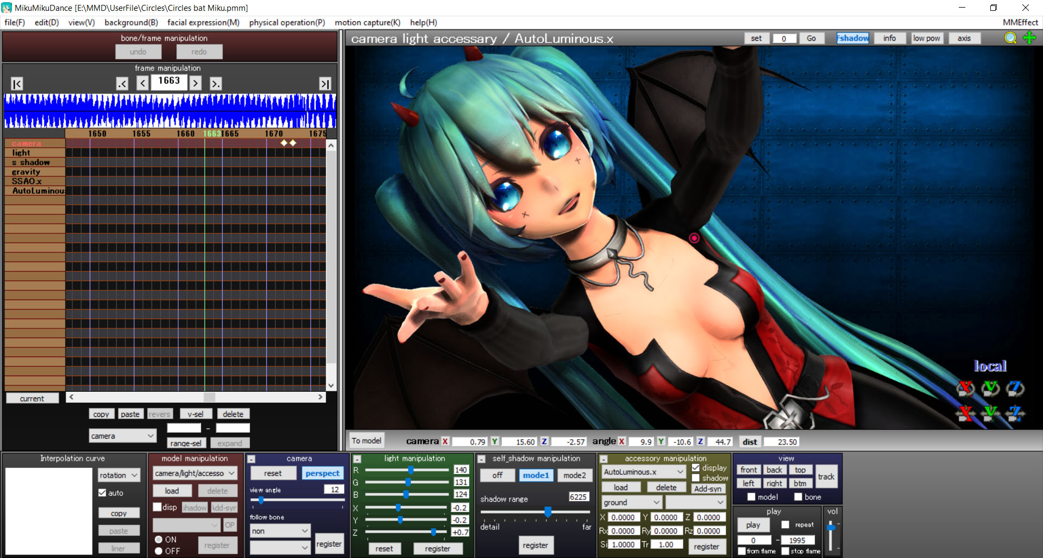Toggle the view bone checkbox
The height and width of the screenshot is (558, 1043).
pos(798,497)
